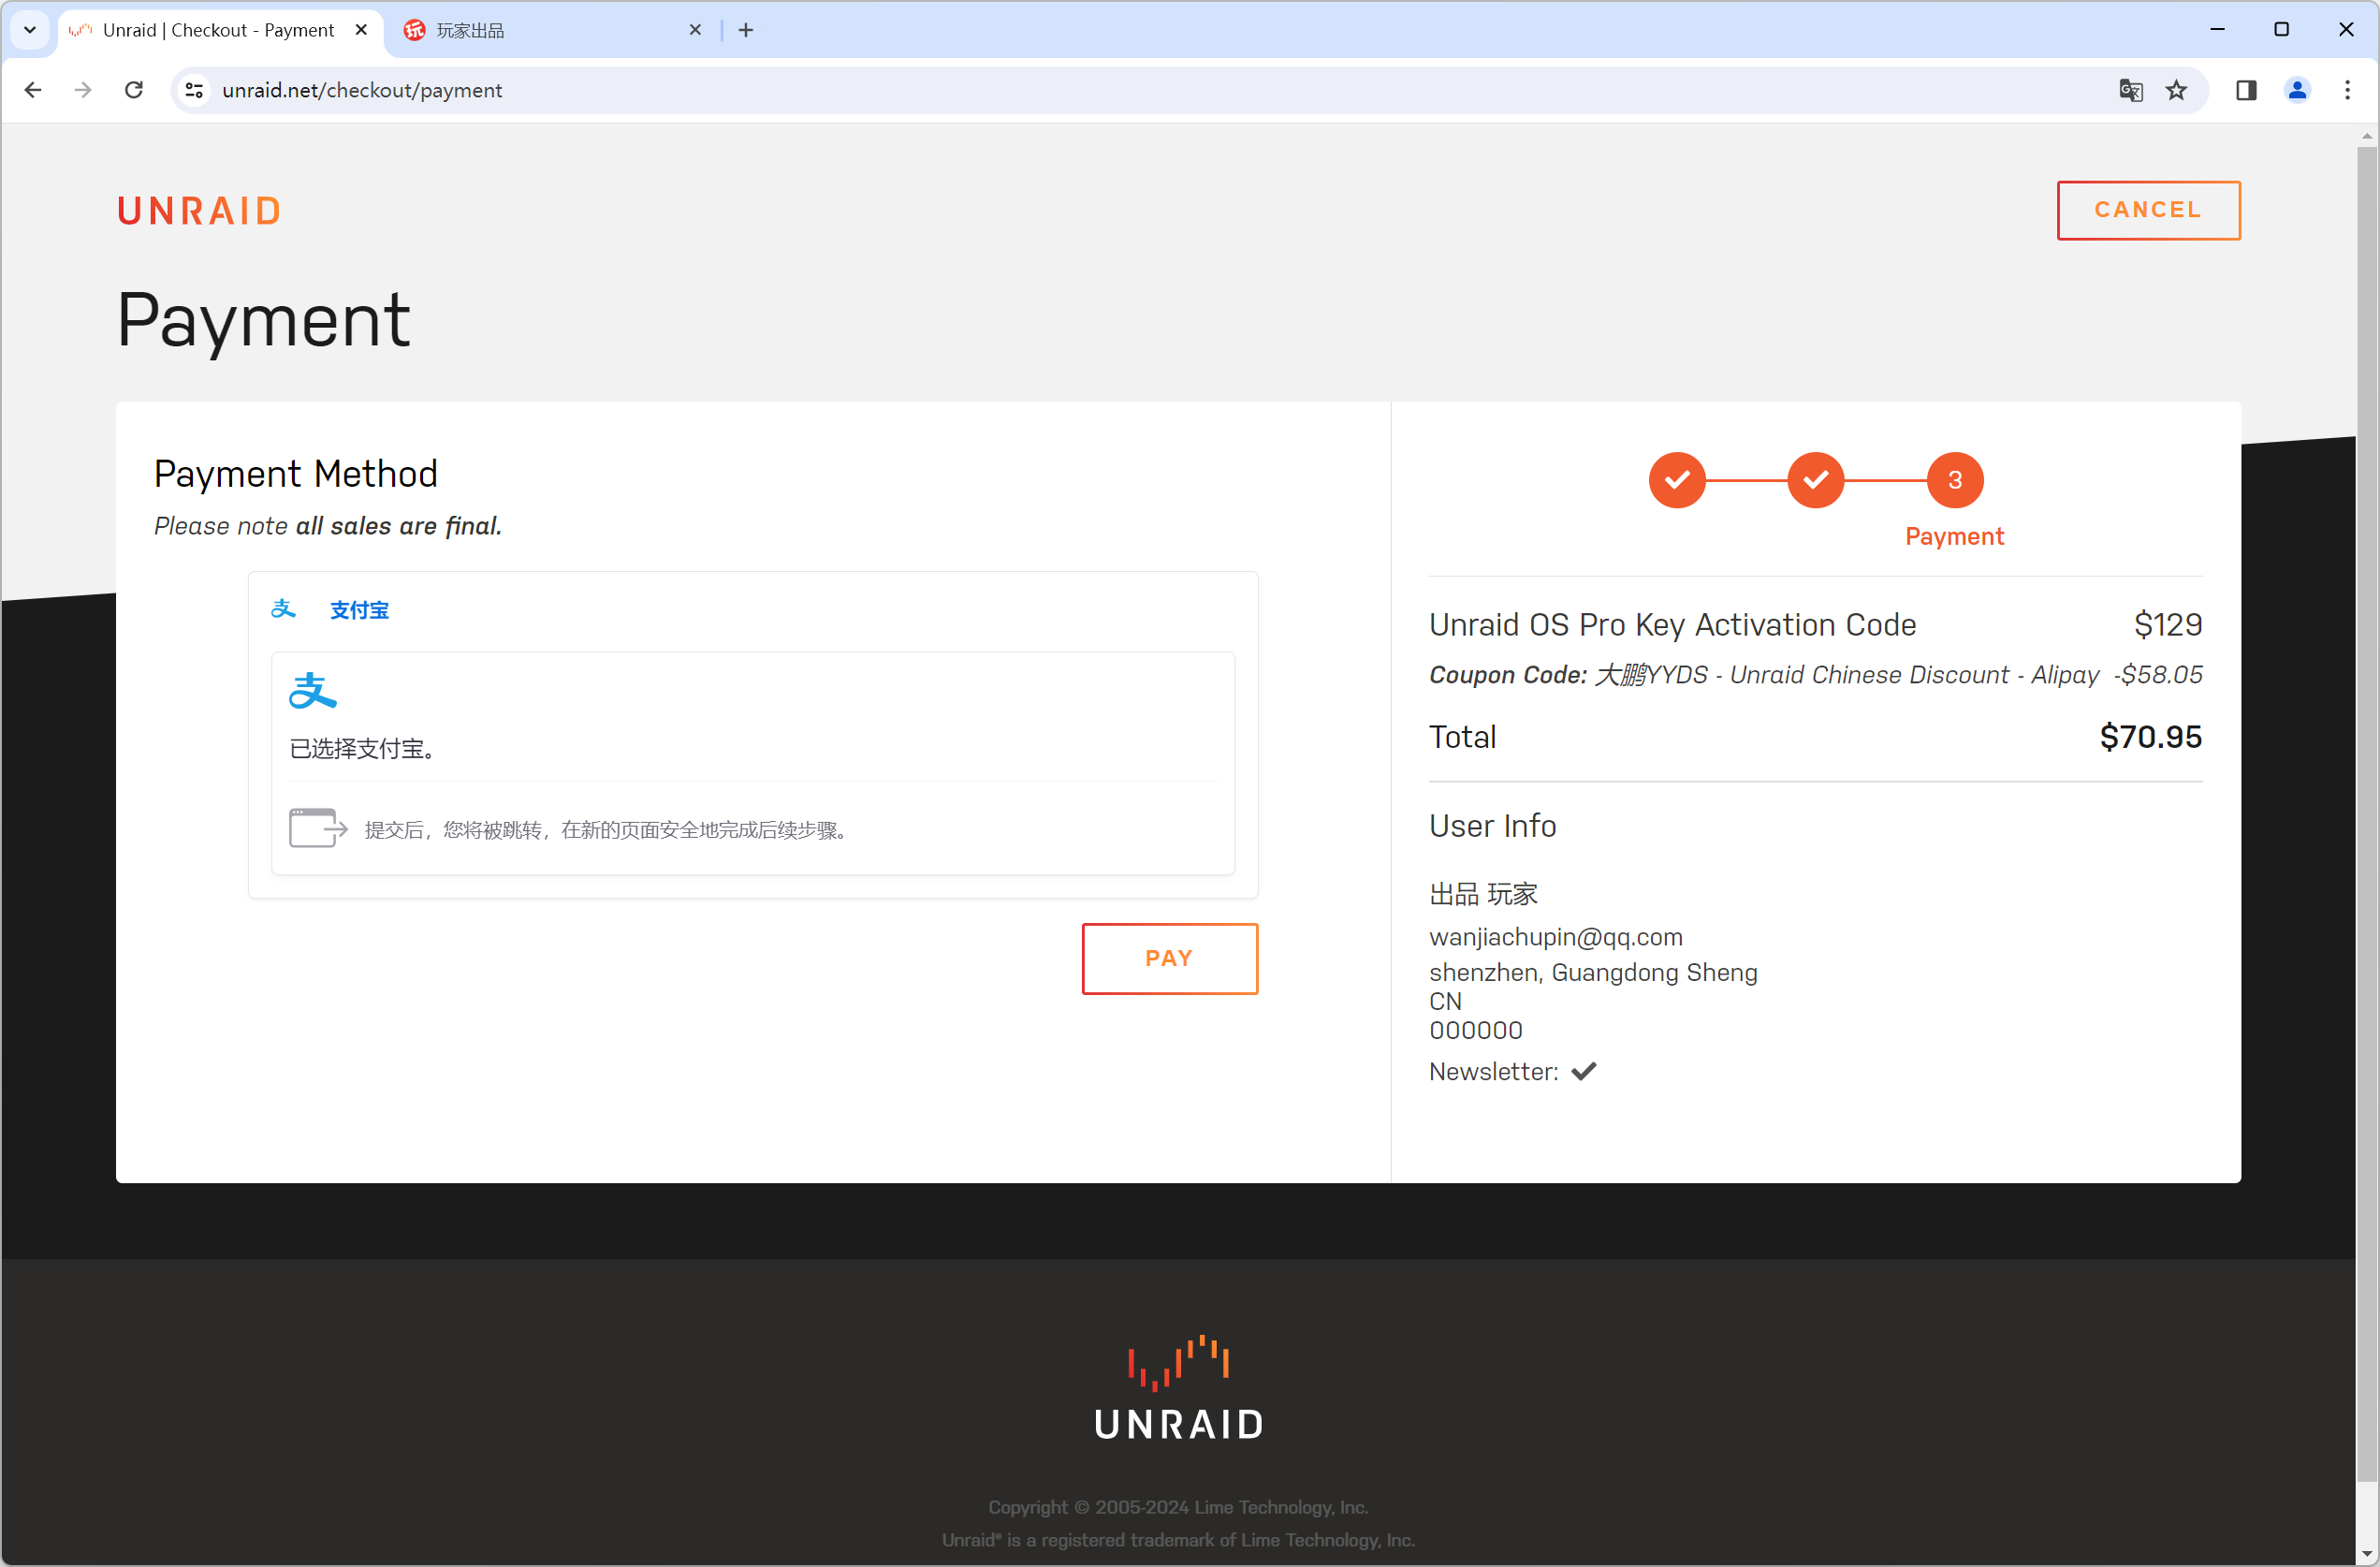
Task: Maximize the browser window
Action: point(2281,30)
